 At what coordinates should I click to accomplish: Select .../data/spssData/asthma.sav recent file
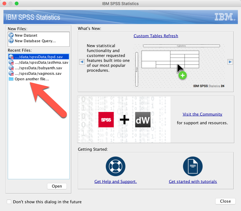(x=39, y=62)
